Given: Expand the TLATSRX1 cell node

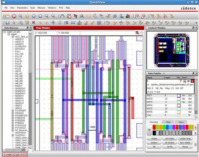Looking at the screenshot, I should [13, 135].
